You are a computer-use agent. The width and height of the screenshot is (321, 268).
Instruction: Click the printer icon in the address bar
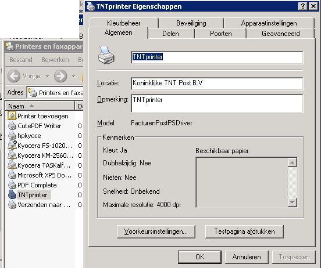pos(33,93)
